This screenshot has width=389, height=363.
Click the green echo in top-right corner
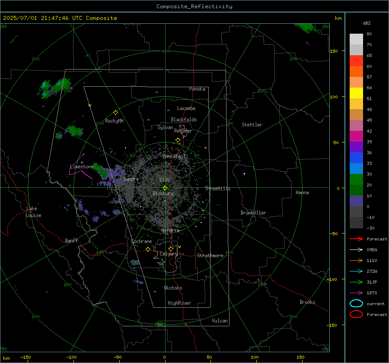pos(306,28)
